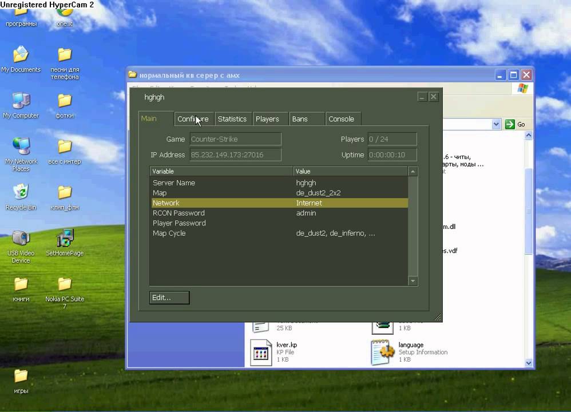Image resolution: width=571 pixels, height=412 pixels.
Task: Select the Map Cycle row
Action: pos(279,233)
